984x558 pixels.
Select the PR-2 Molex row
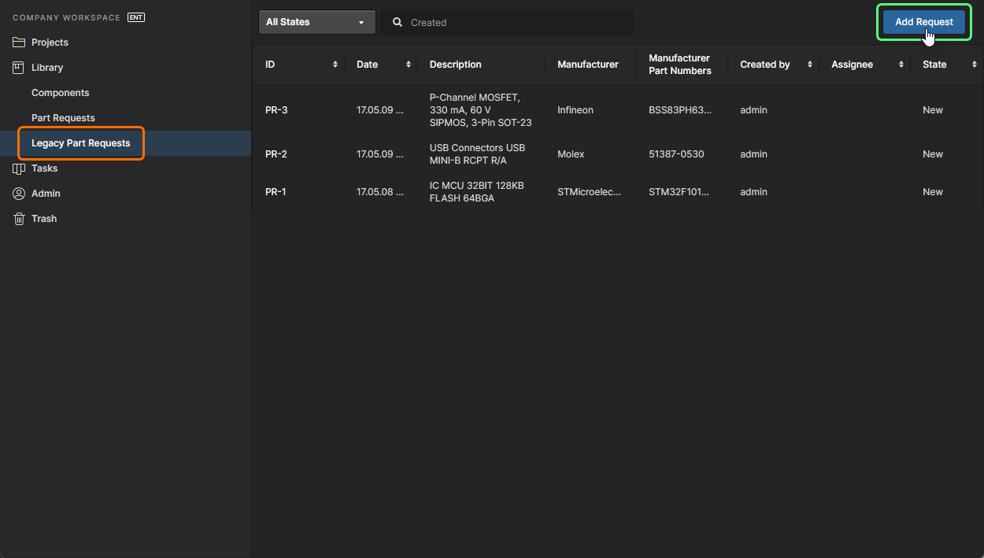pos(571,154)
